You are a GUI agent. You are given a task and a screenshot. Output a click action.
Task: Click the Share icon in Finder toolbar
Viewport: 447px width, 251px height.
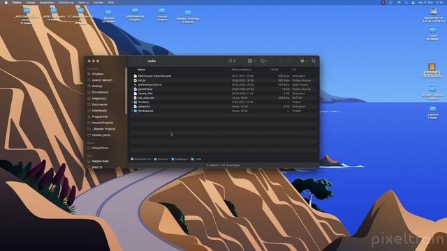[x=281, y=61]
